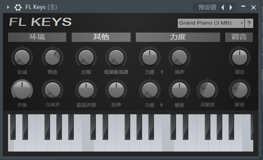The image size is (263, 160).
Task: Click the 力度 section header
Action: tap(178, 37)
